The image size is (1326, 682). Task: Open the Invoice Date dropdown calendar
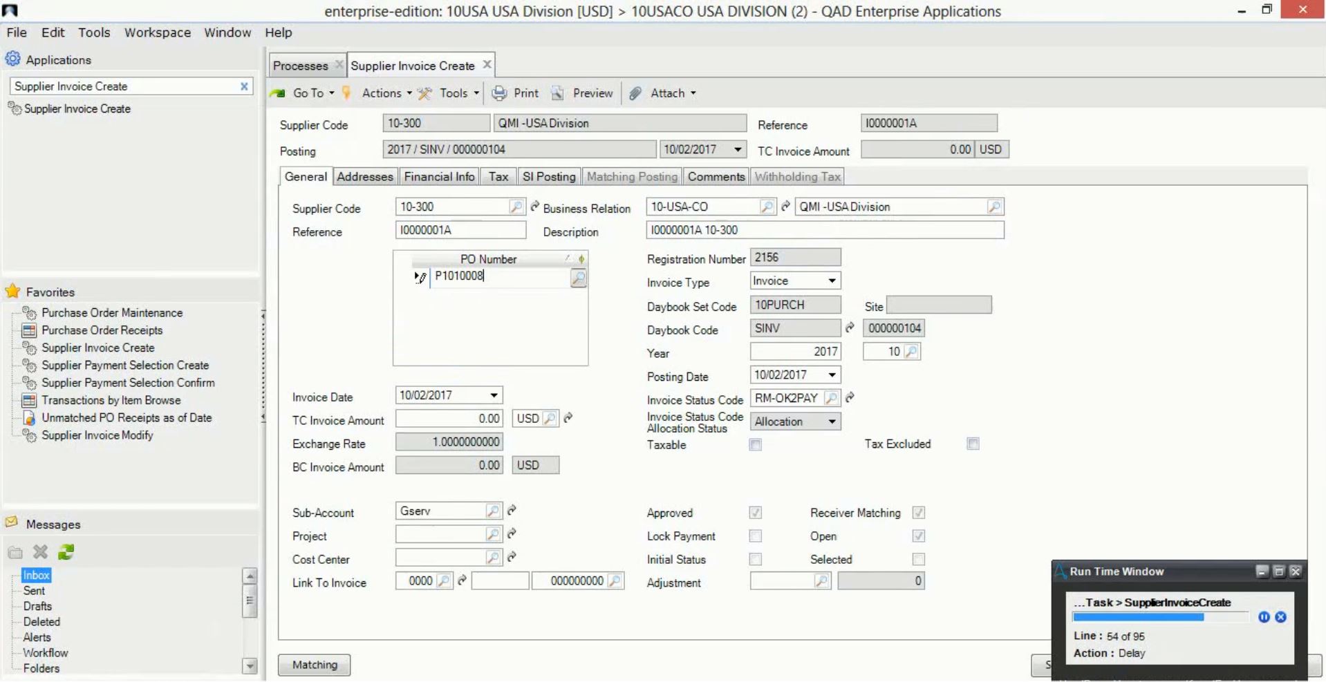pos(494,396)
